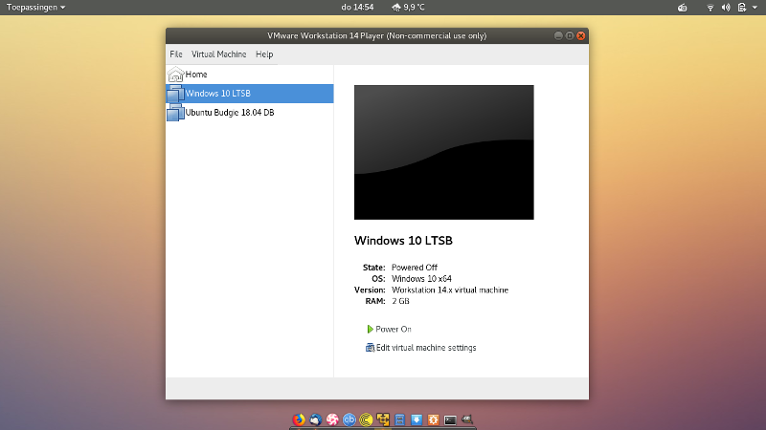Screen dimensions: 766x430
Task: Click the green Power On play icon
Action: pos(370,329)
